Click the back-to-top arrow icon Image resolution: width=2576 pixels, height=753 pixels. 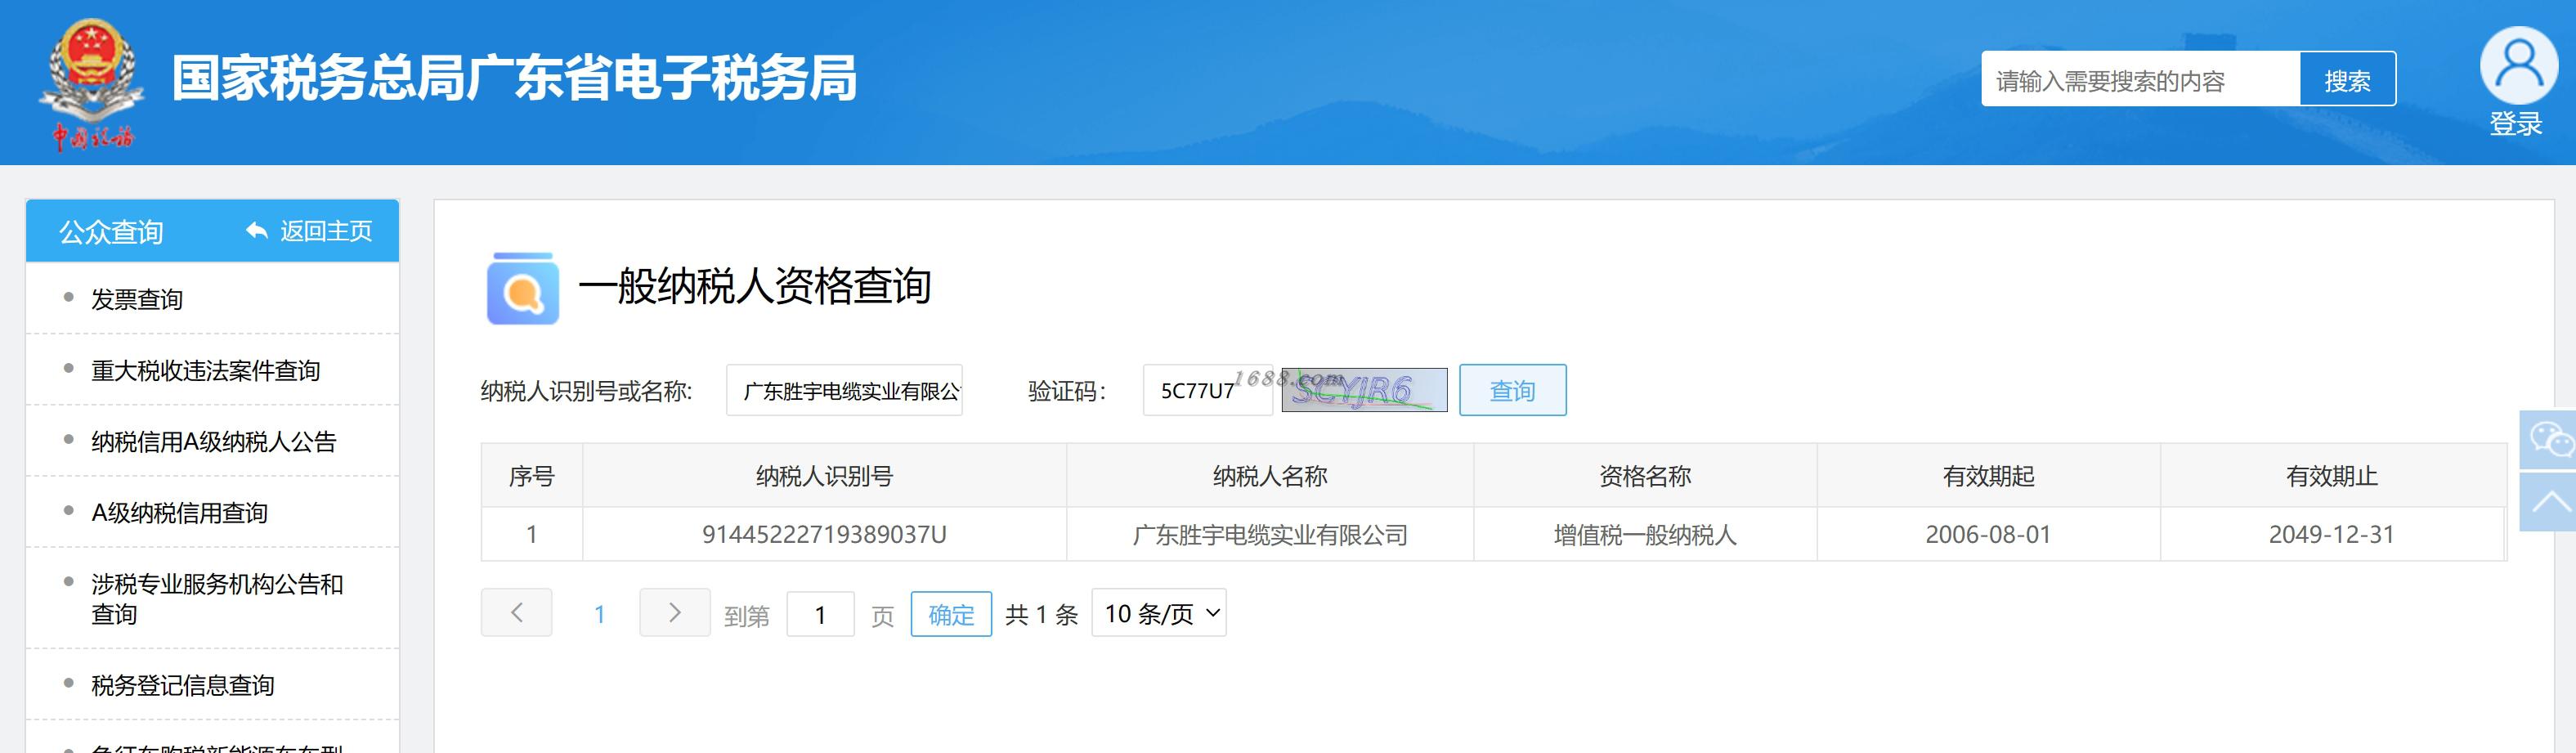(x=2549, y=502)
